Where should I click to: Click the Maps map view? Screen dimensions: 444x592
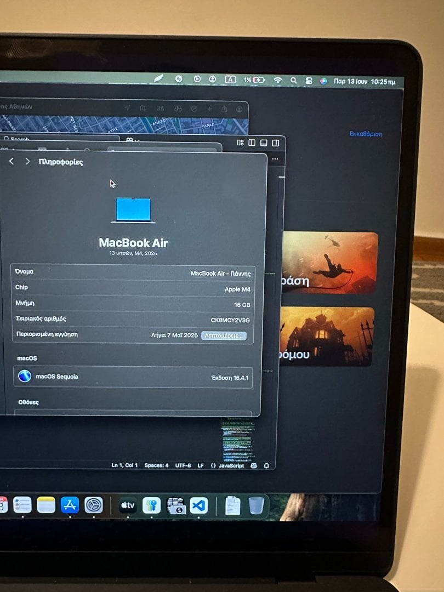pos(124,125)
